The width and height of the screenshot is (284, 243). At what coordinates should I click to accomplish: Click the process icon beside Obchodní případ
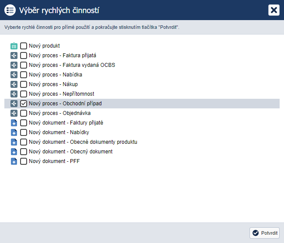14,104
